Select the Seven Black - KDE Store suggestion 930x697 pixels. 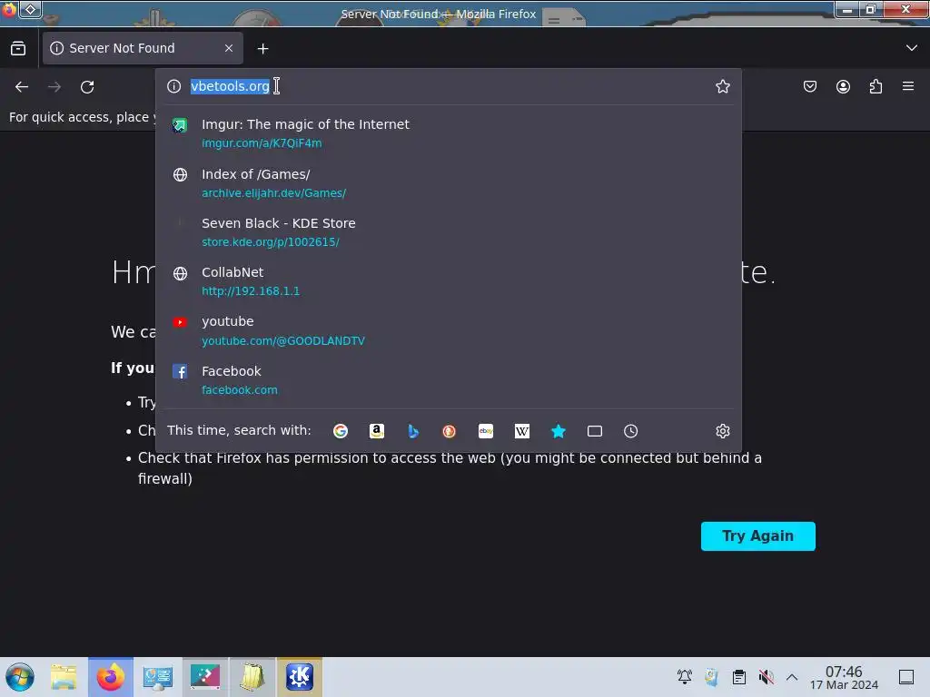[x=449, y=232]
